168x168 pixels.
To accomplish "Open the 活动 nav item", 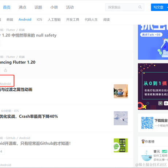I will (x=70, y=7).
